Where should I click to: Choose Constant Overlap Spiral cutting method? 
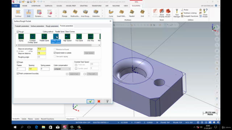[x=33, y=39]
